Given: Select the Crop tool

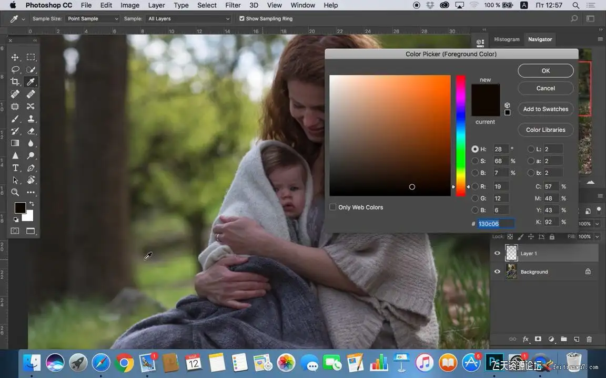Looking at the screenshot, I should click(15, 82).
